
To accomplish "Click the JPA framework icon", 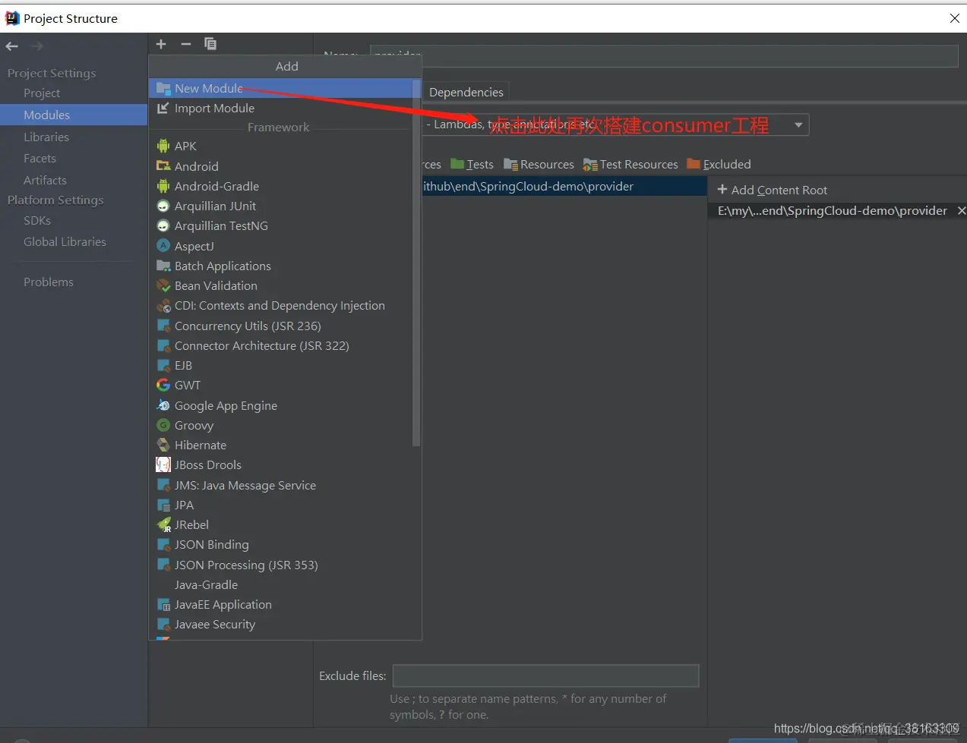I will pyautogui.click(x=163, y=505).
